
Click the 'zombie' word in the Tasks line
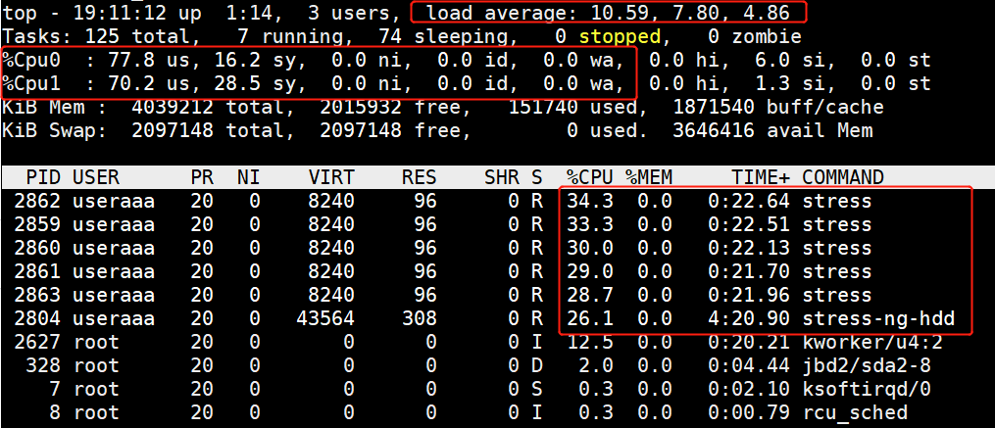767,36
